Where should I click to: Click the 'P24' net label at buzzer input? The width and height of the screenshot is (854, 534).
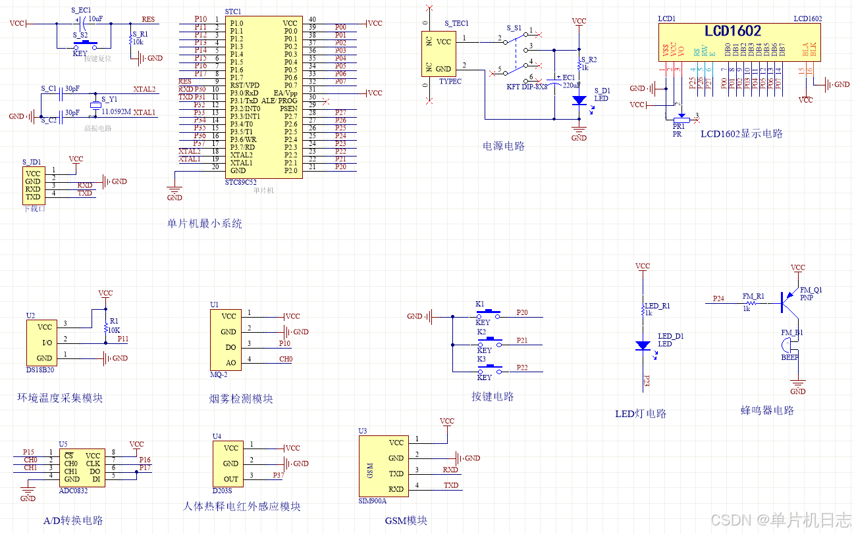(718, 299)
